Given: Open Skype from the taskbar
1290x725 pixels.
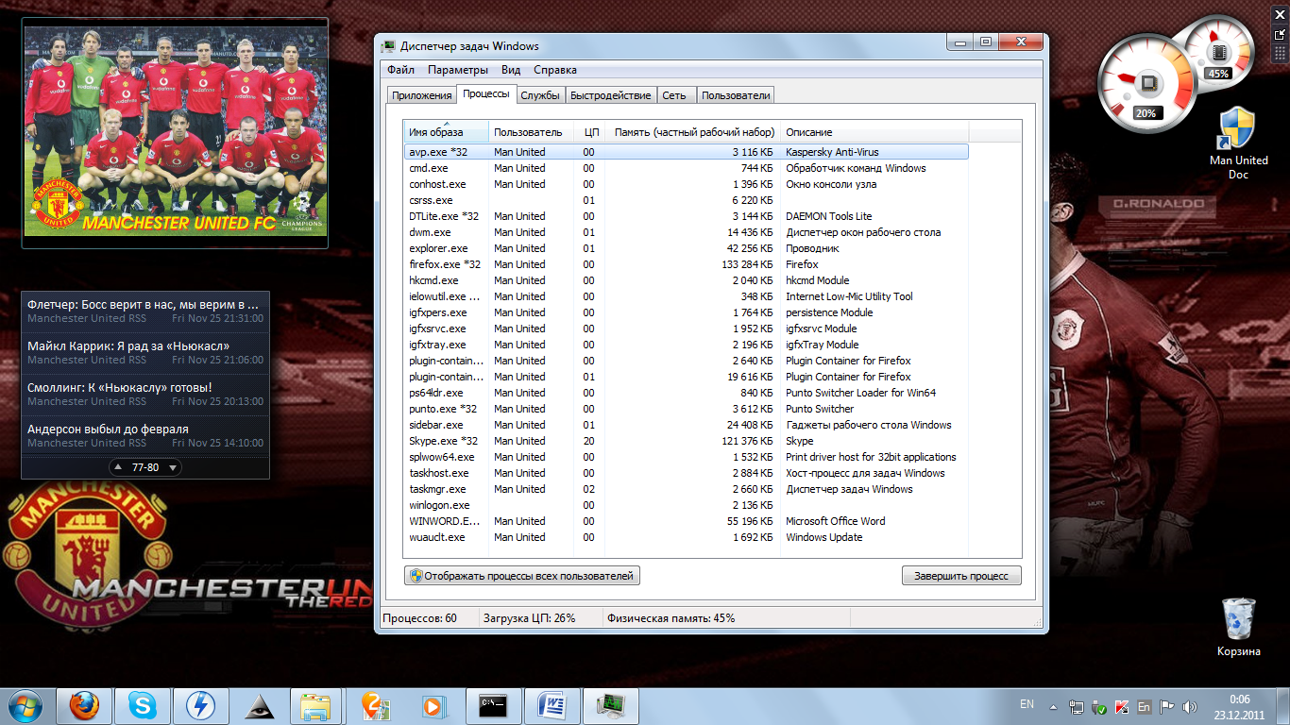Looking at the screenshot, I should coord(143,706).
